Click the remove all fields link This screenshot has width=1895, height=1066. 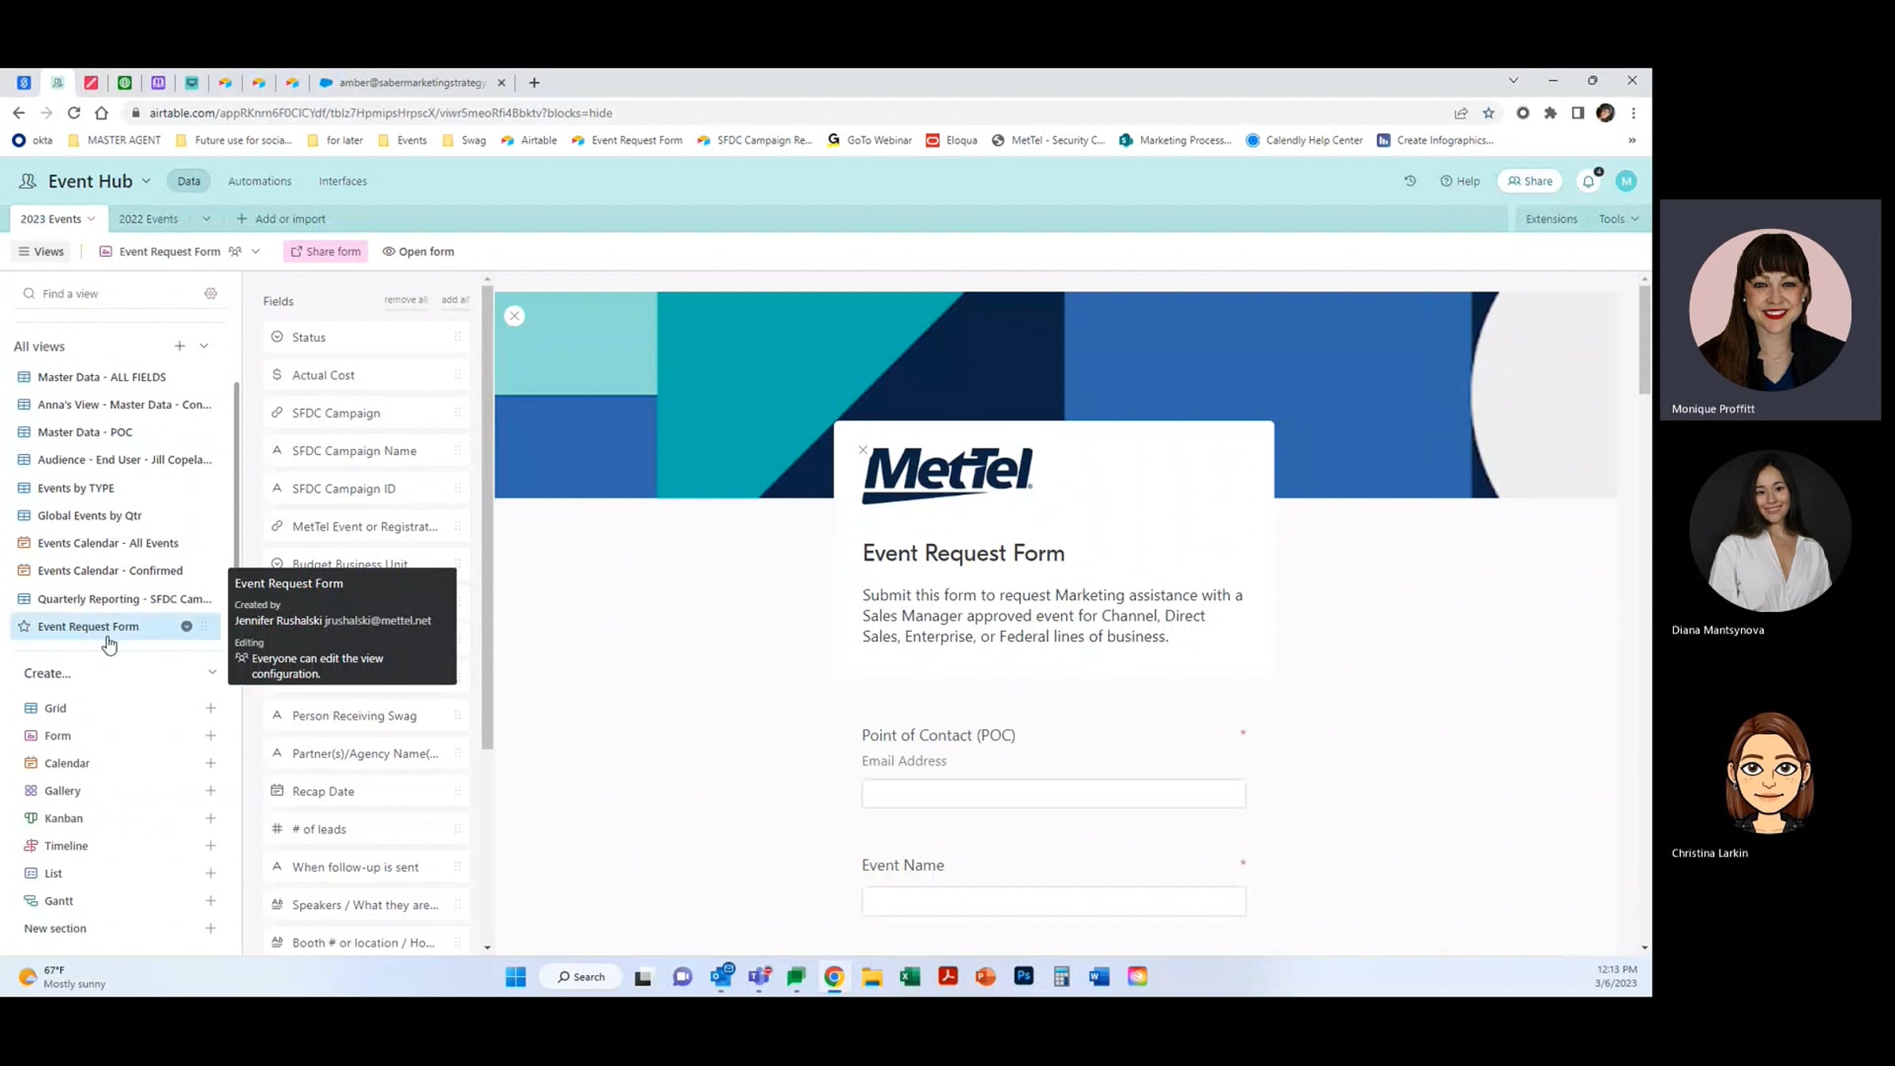click(406, 300)
